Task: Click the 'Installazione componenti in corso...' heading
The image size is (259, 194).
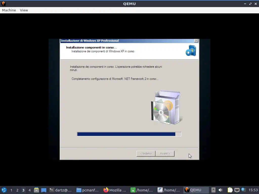Action: click(91, 47)
